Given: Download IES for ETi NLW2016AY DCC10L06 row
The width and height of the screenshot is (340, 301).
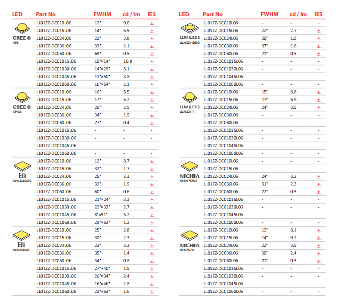Looking at the screenshot, I should click(x=152, y=230).
